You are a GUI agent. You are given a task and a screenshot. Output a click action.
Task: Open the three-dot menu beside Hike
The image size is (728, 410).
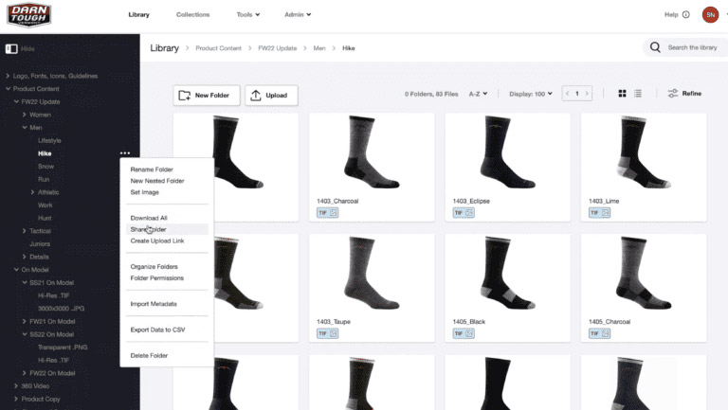click(x=125, y=153)
